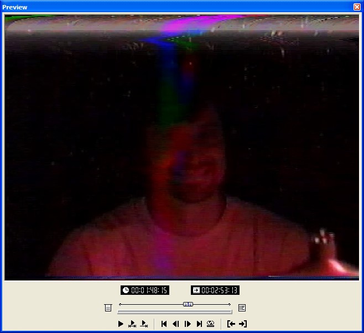This screenshot has width=364, height=333.
Task: Jump to the start of the clip
Action: click(x=164, y=324)
